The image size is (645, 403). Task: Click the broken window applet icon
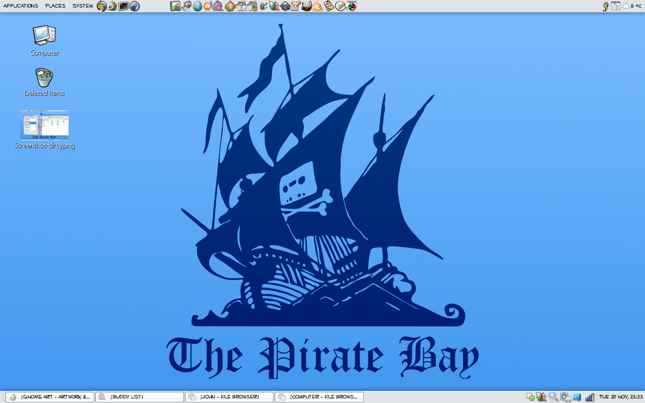tap(616, 6)
